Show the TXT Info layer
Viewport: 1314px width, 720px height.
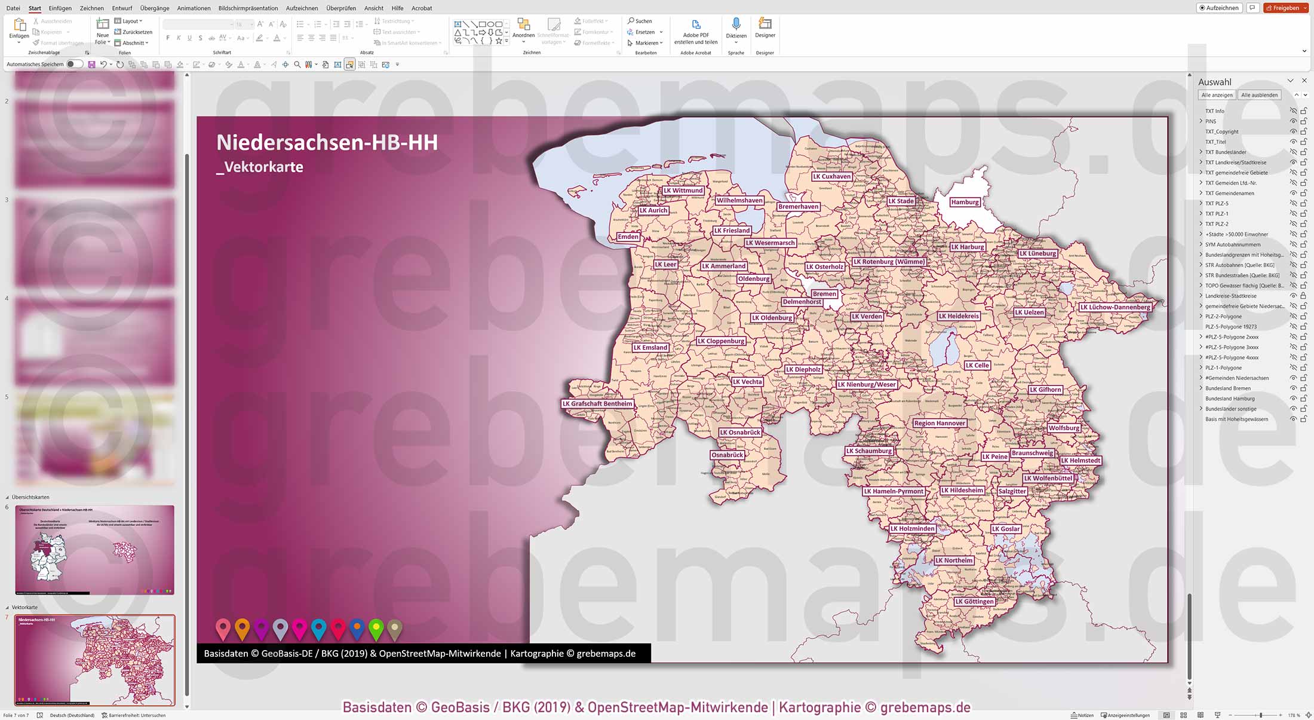1293,111
